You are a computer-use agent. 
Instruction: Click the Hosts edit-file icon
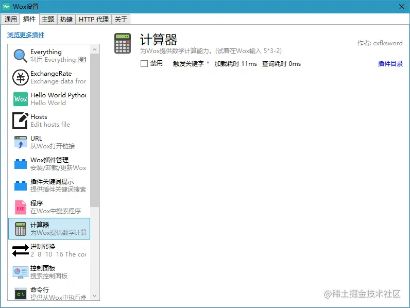coord(20,121)
